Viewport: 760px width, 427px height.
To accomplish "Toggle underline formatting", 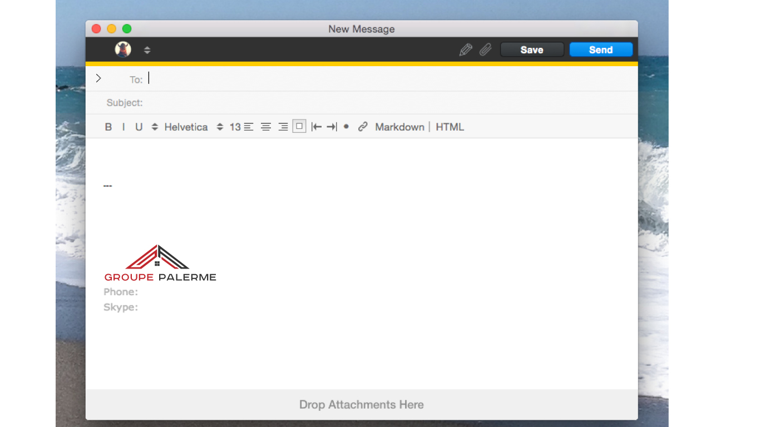I will click(139, 127).
